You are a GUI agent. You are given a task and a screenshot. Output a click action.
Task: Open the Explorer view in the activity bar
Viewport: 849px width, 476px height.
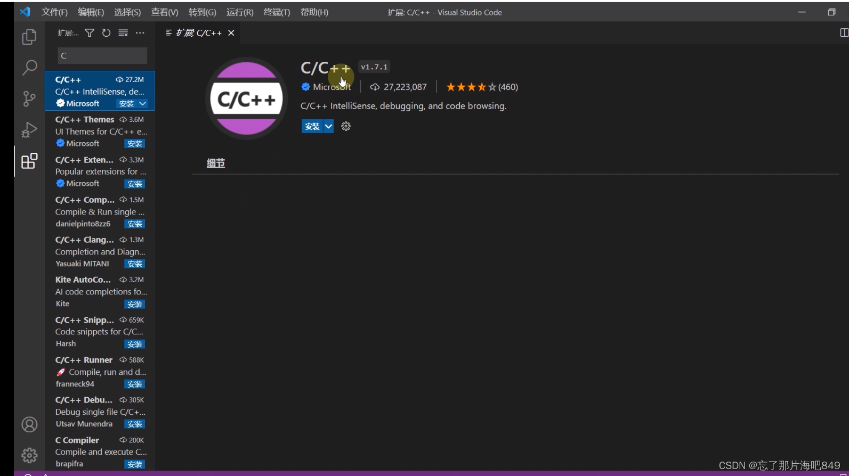pyautogui.click(x=29, y=37)
